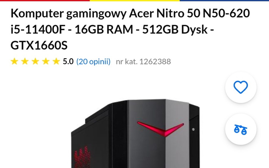Click the "nr kat." label
The image size is (269, 168).
point(127,62)
